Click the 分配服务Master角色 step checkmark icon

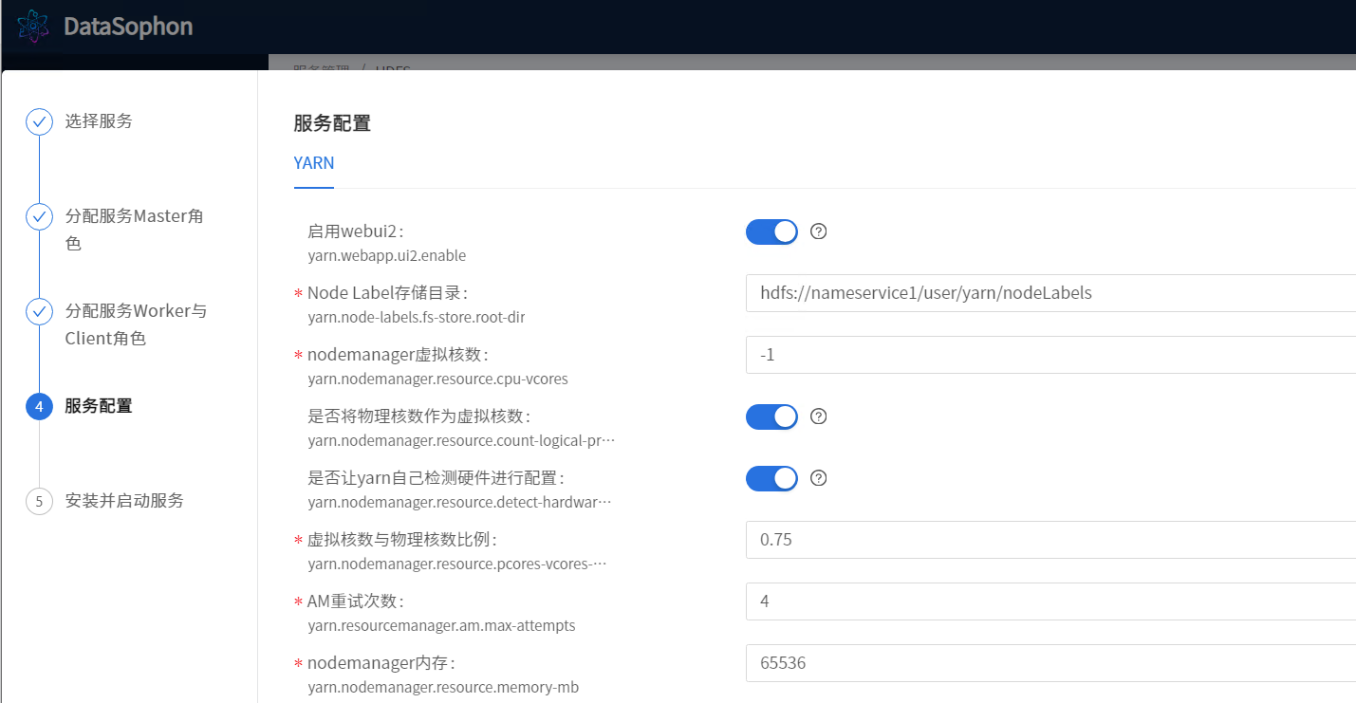coord(39,217)
